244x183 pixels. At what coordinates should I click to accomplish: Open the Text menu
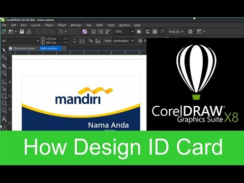tap(88, 25)
